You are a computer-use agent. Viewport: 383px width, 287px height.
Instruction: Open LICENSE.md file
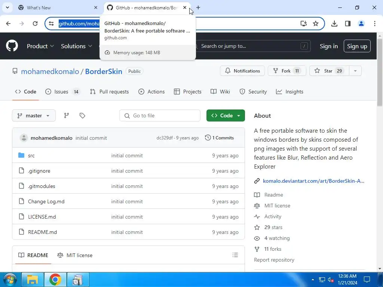42,217
